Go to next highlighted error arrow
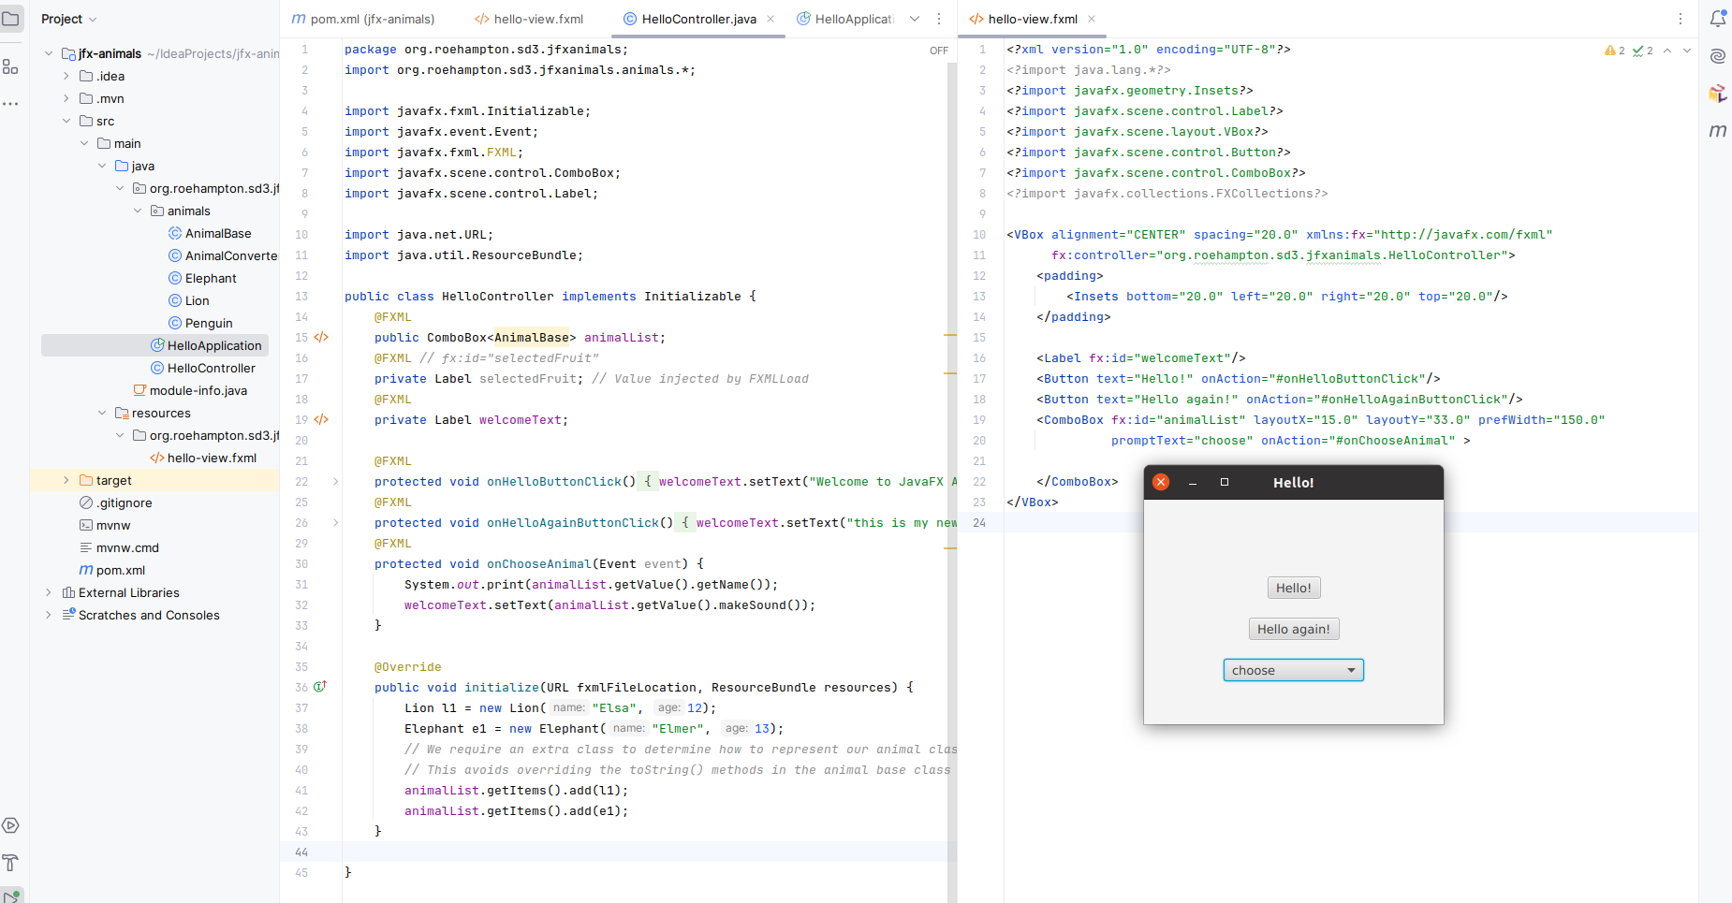The image size is (1732, 903). (x=1687, y=51)
